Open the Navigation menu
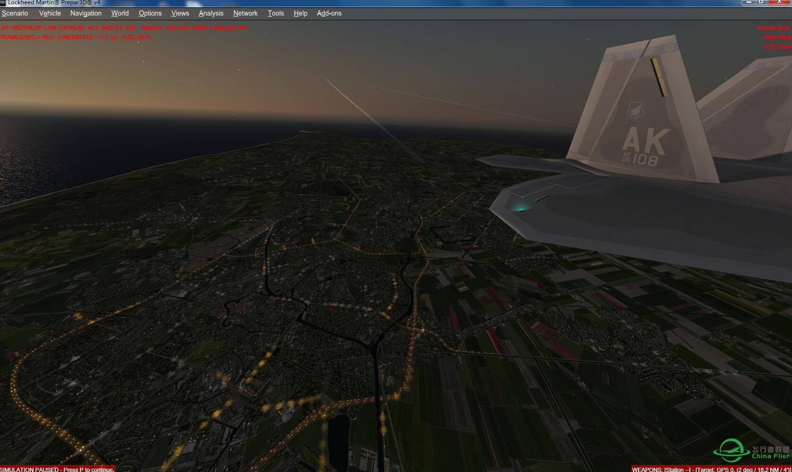This screenshot has width=792, height=472. click(x=86, y=13)
